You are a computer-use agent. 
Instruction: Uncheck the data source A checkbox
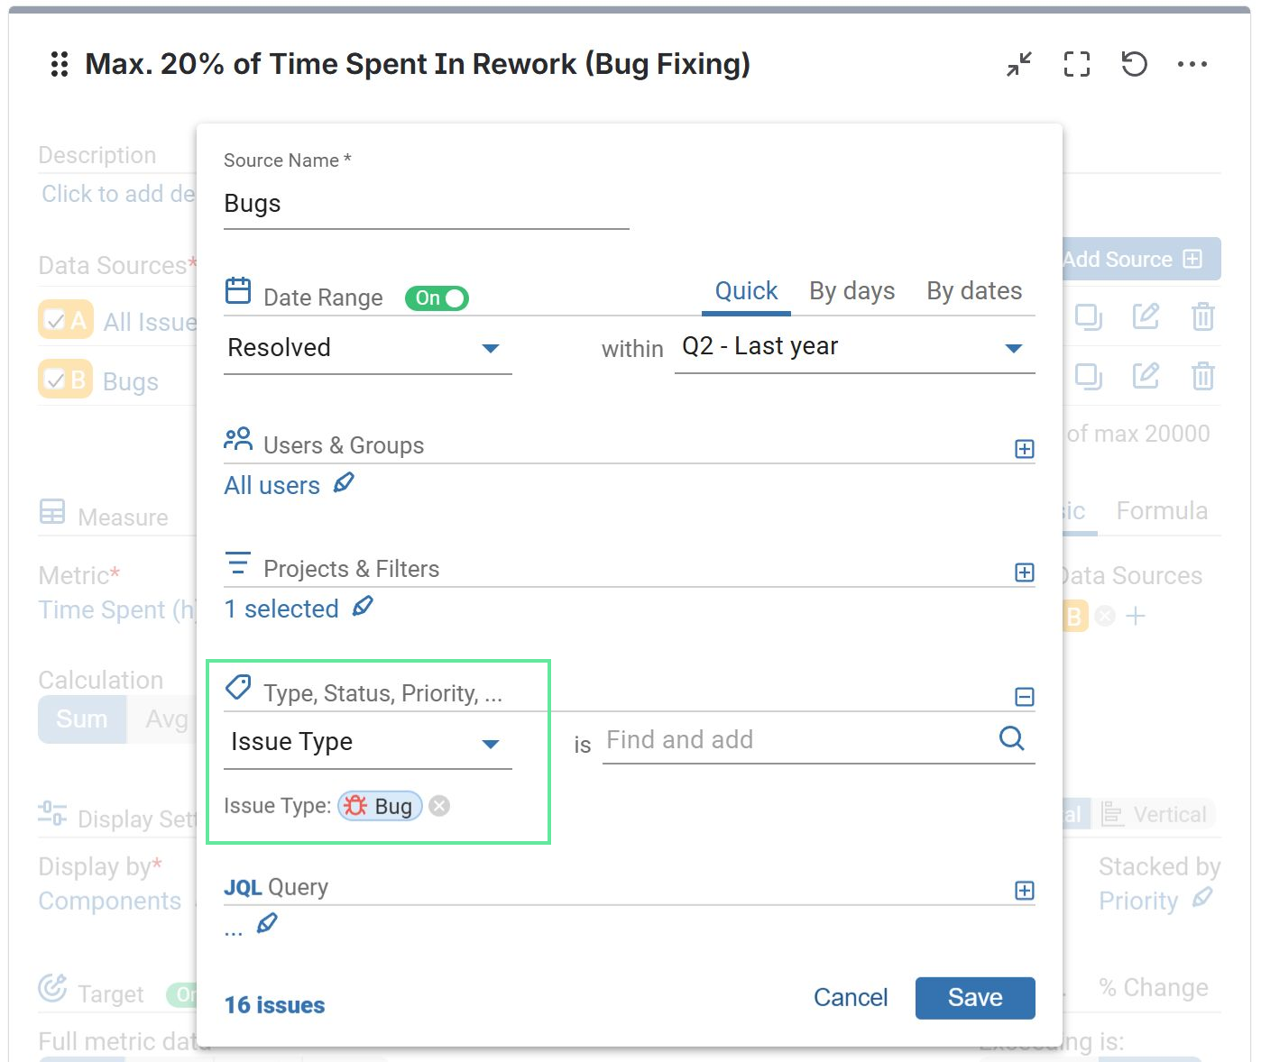pos(55,321)
